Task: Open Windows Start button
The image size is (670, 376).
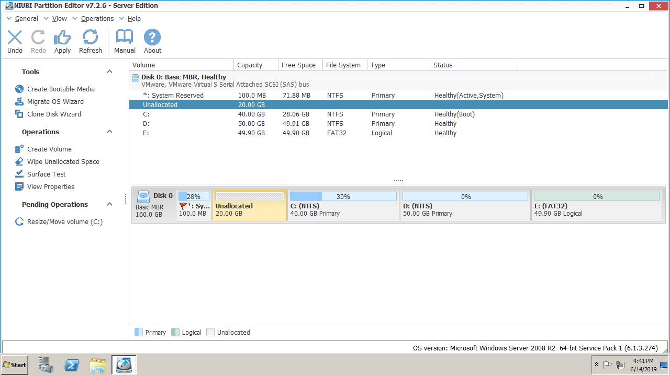Action: 15,365
